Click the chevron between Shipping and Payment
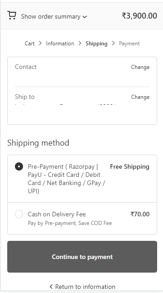This screenshot has width=163, height=293. [x=113, y=44]
